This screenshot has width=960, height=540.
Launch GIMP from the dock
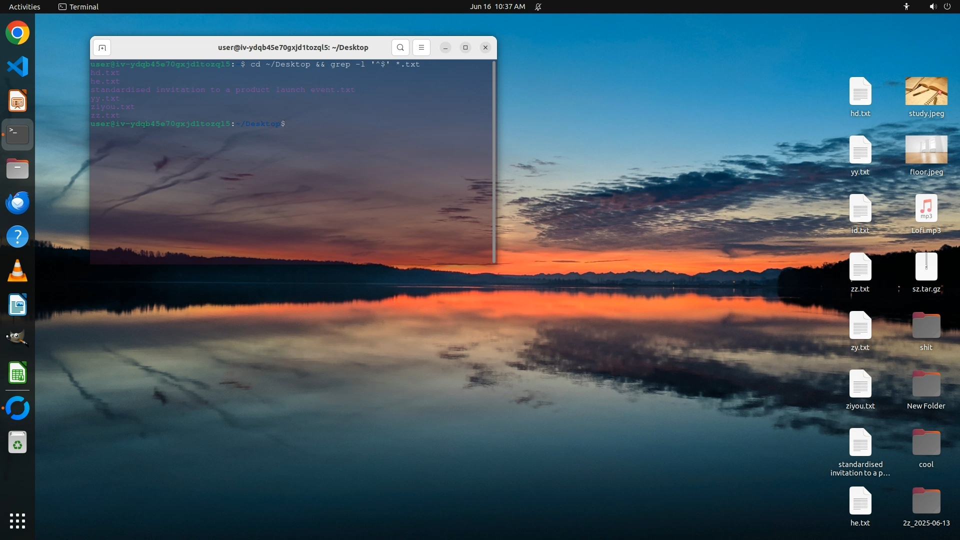[17, 338]
